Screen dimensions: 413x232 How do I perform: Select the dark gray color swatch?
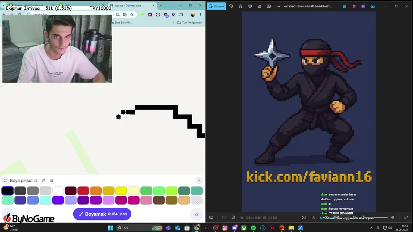point(20,191)
